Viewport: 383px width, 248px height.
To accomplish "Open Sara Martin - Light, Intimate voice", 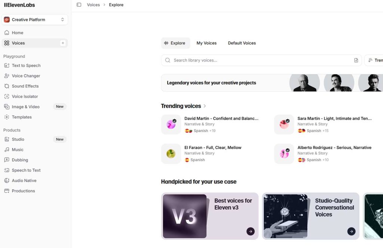I will coord(334,119).
